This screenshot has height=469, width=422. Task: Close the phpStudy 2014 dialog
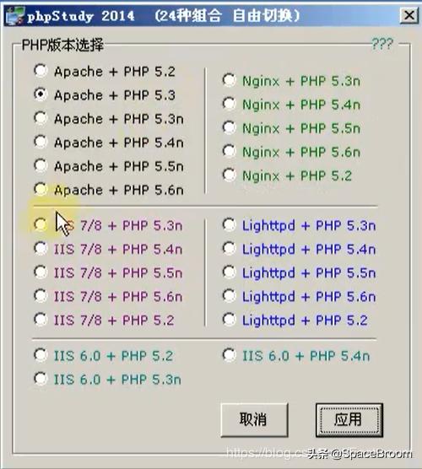point(408,15)
